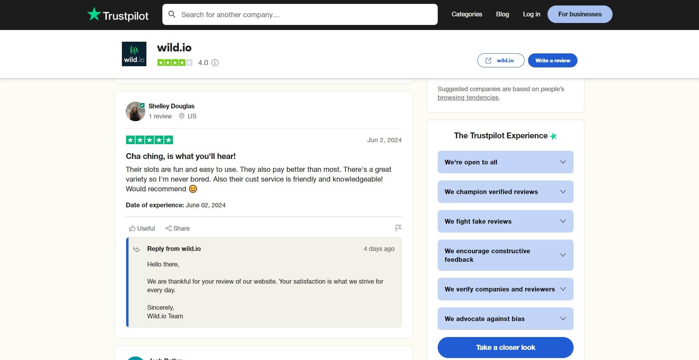Select the five-star rating on Shelley's review
Image resolution: width=699 pixels, height=360 pixels.
[149, 139]
